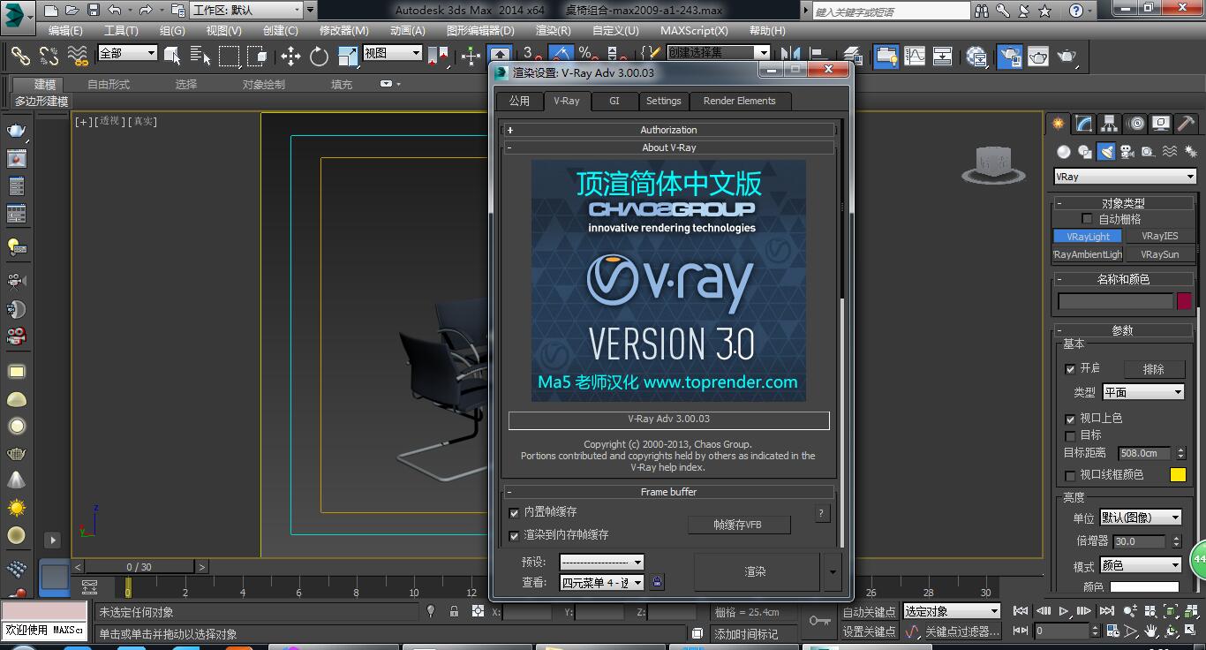Click the Render Production teapot icon

click(1067, 56)
